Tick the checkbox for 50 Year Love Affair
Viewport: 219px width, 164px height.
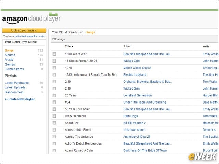tap(54, 109)
